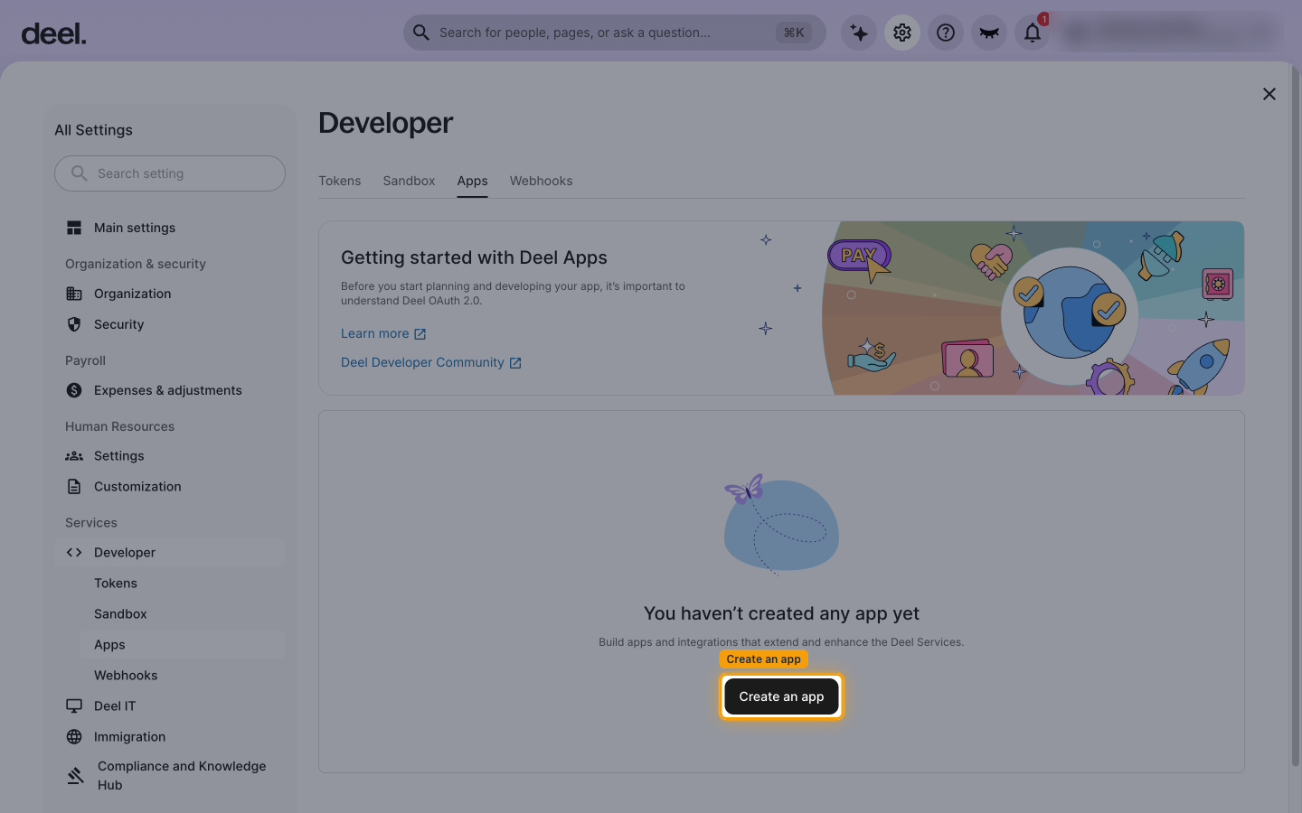Select Tokens under Developer in sidebar

pyautogui.click(x=183, y=584)
